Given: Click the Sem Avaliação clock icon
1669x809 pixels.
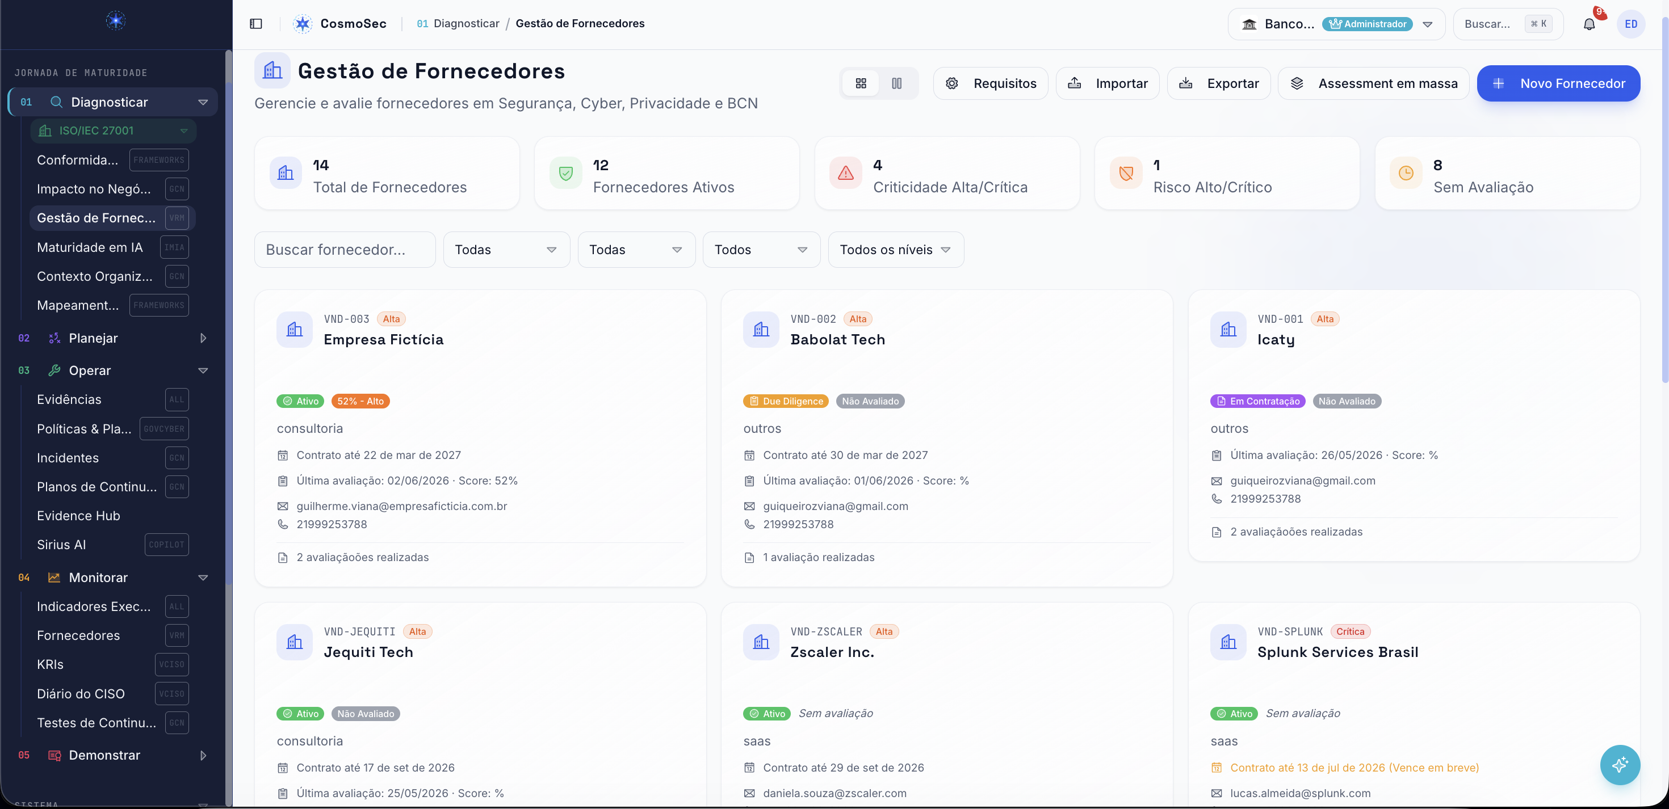Looking at the screenshot, I should click(1406, 173).
